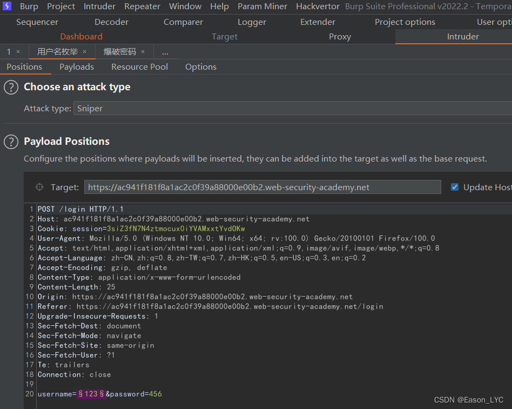Open the Window menu

(x=185, y=6)
